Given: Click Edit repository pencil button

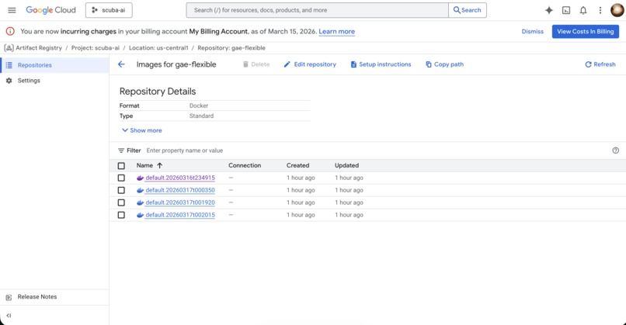Looking at the screenshot, I should coord(310,64).
